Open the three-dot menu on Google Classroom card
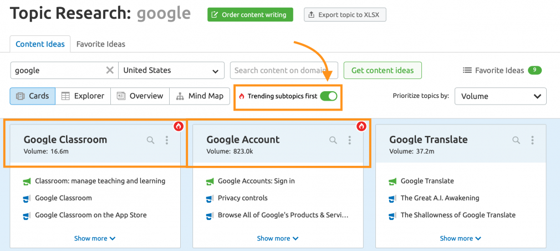Viewport: 560px width, 251px height. point(167,140)
